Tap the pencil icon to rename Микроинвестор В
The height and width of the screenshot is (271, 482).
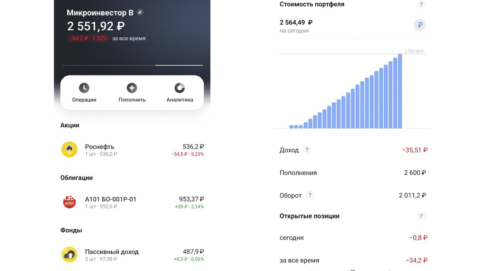point(139,12)
